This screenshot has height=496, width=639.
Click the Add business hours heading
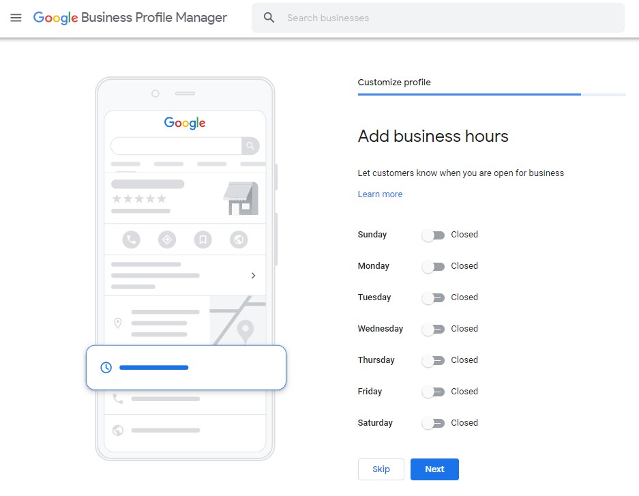click(x=433, y=136)
